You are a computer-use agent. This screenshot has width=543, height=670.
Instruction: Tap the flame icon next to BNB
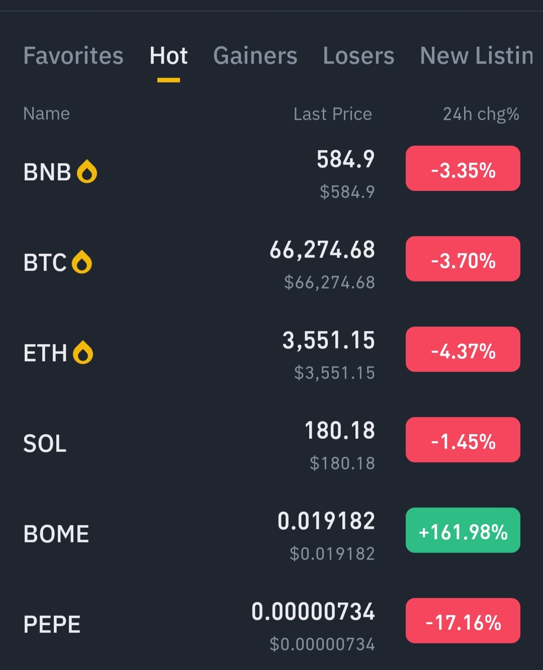[86, 171]
